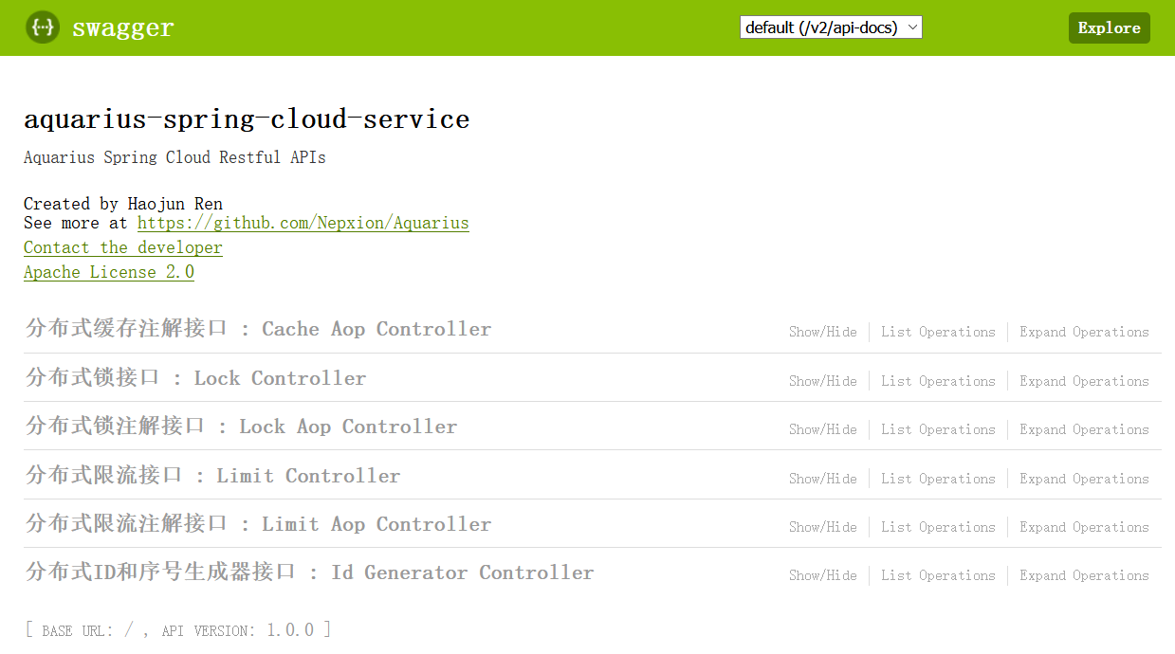Open the Nepxion Aquarius GitHub link
The height and width of the screenshot is (654, 1175).
tap(303, 224)
